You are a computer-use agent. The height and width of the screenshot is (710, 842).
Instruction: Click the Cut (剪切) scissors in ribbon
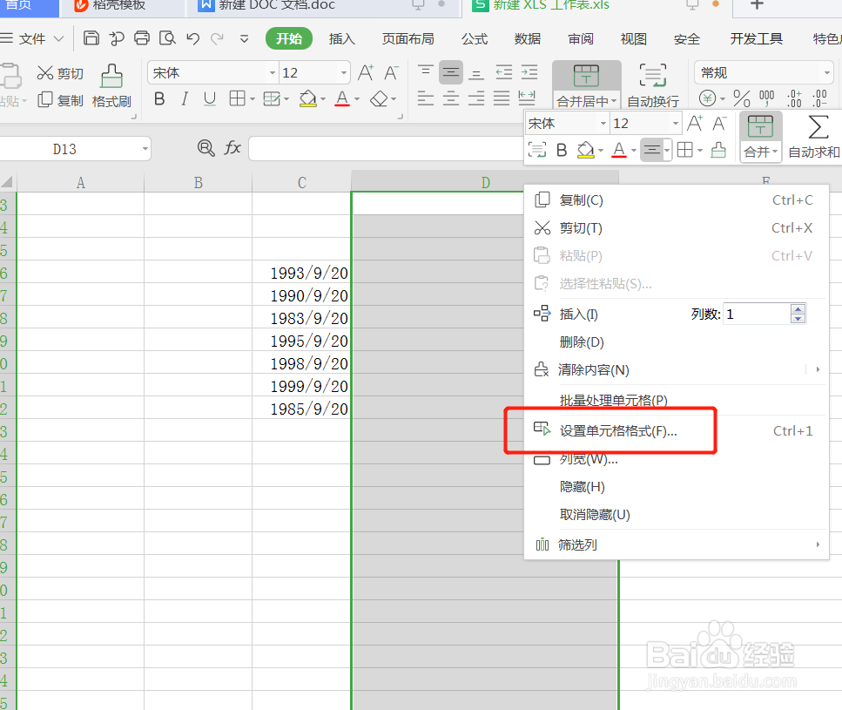60,73
